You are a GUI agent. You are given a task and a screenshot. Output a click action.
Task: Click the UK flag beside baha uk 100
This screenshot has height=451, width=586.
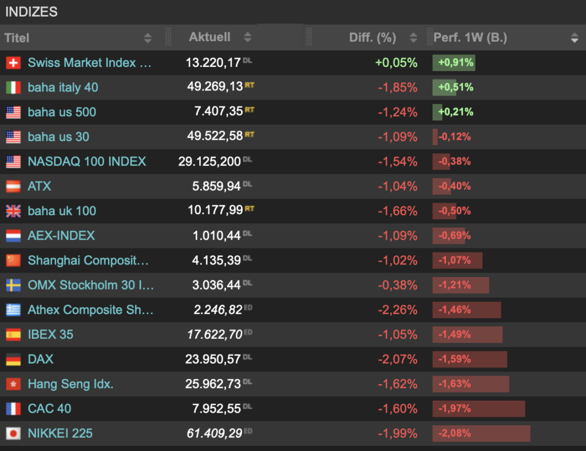pos(13,211)
